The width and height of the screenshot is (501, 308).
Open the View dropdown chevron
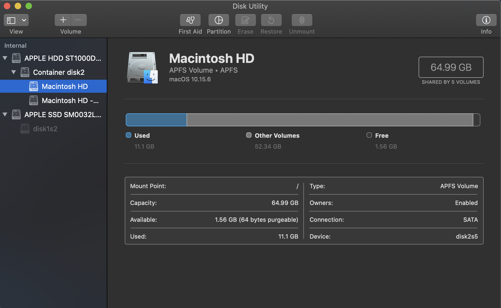[x=24, y=20]
